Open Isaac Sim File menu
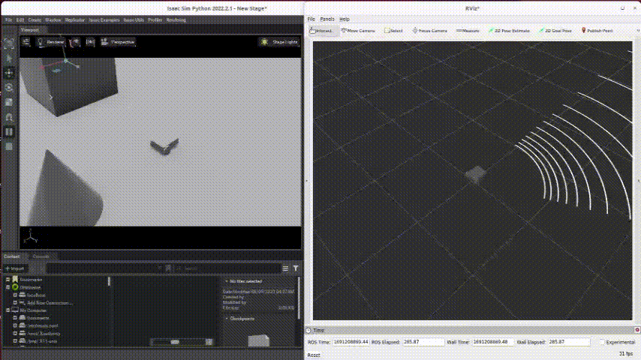This screenshot has height=360, width=641. [x=8, y=20]
